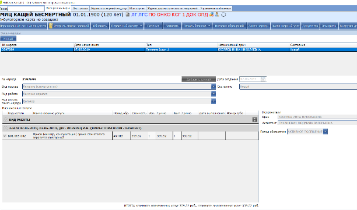Screen dimensions: 357x210
Task: Click the search input field at top left
Action: tap(26, 9)
